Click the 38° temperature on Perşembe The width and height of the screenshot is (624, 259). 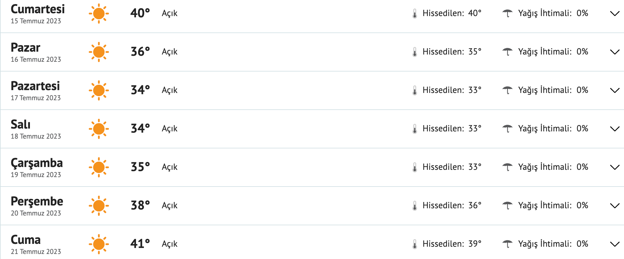140,205
